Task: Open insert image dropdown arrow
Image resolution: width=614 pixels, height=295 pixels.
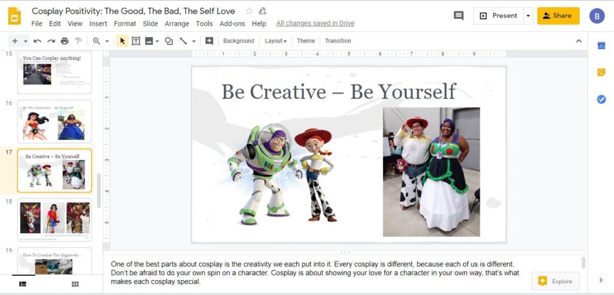Action: (x=158, y=41)
